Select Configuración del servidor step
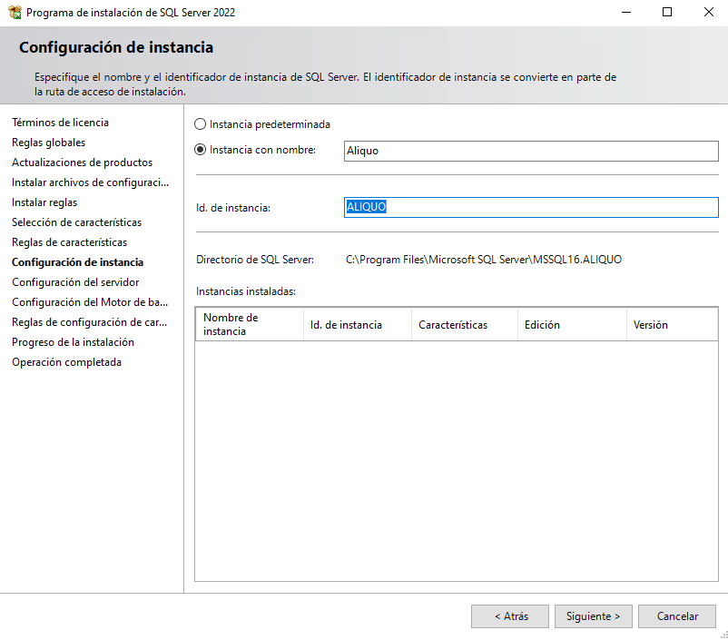This screenshot has width=728, height=640. click(x=75, y=282)
